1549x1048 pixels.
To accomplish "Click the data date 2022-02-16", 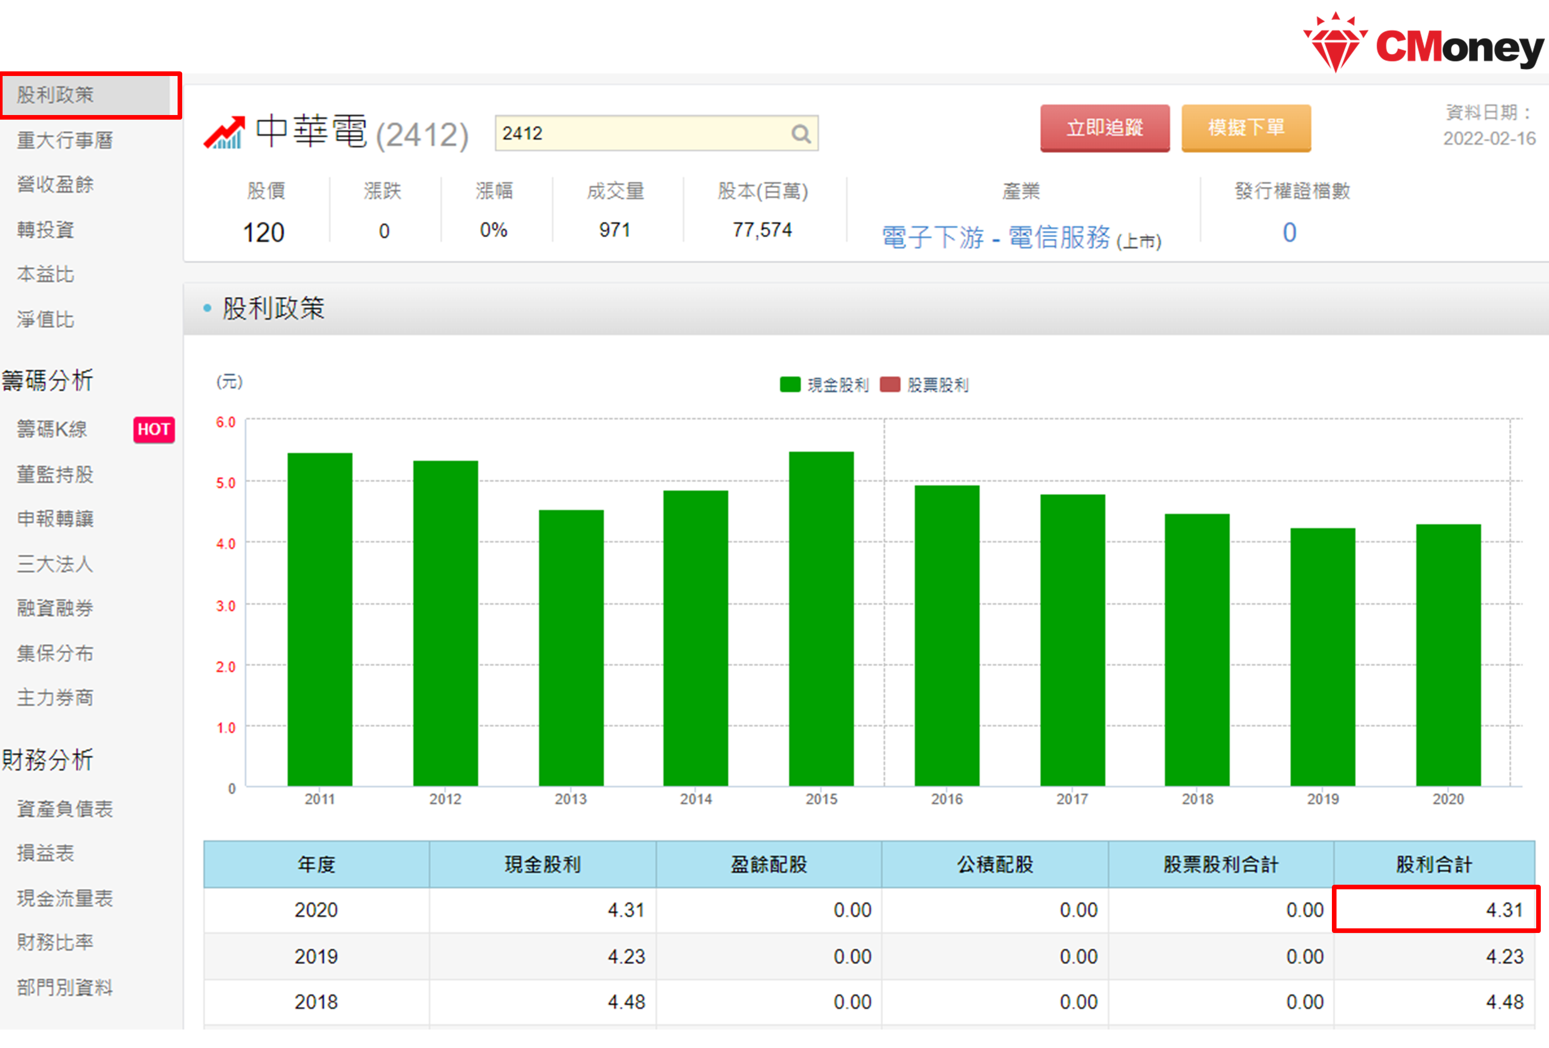I will [x=1489, y=139].
